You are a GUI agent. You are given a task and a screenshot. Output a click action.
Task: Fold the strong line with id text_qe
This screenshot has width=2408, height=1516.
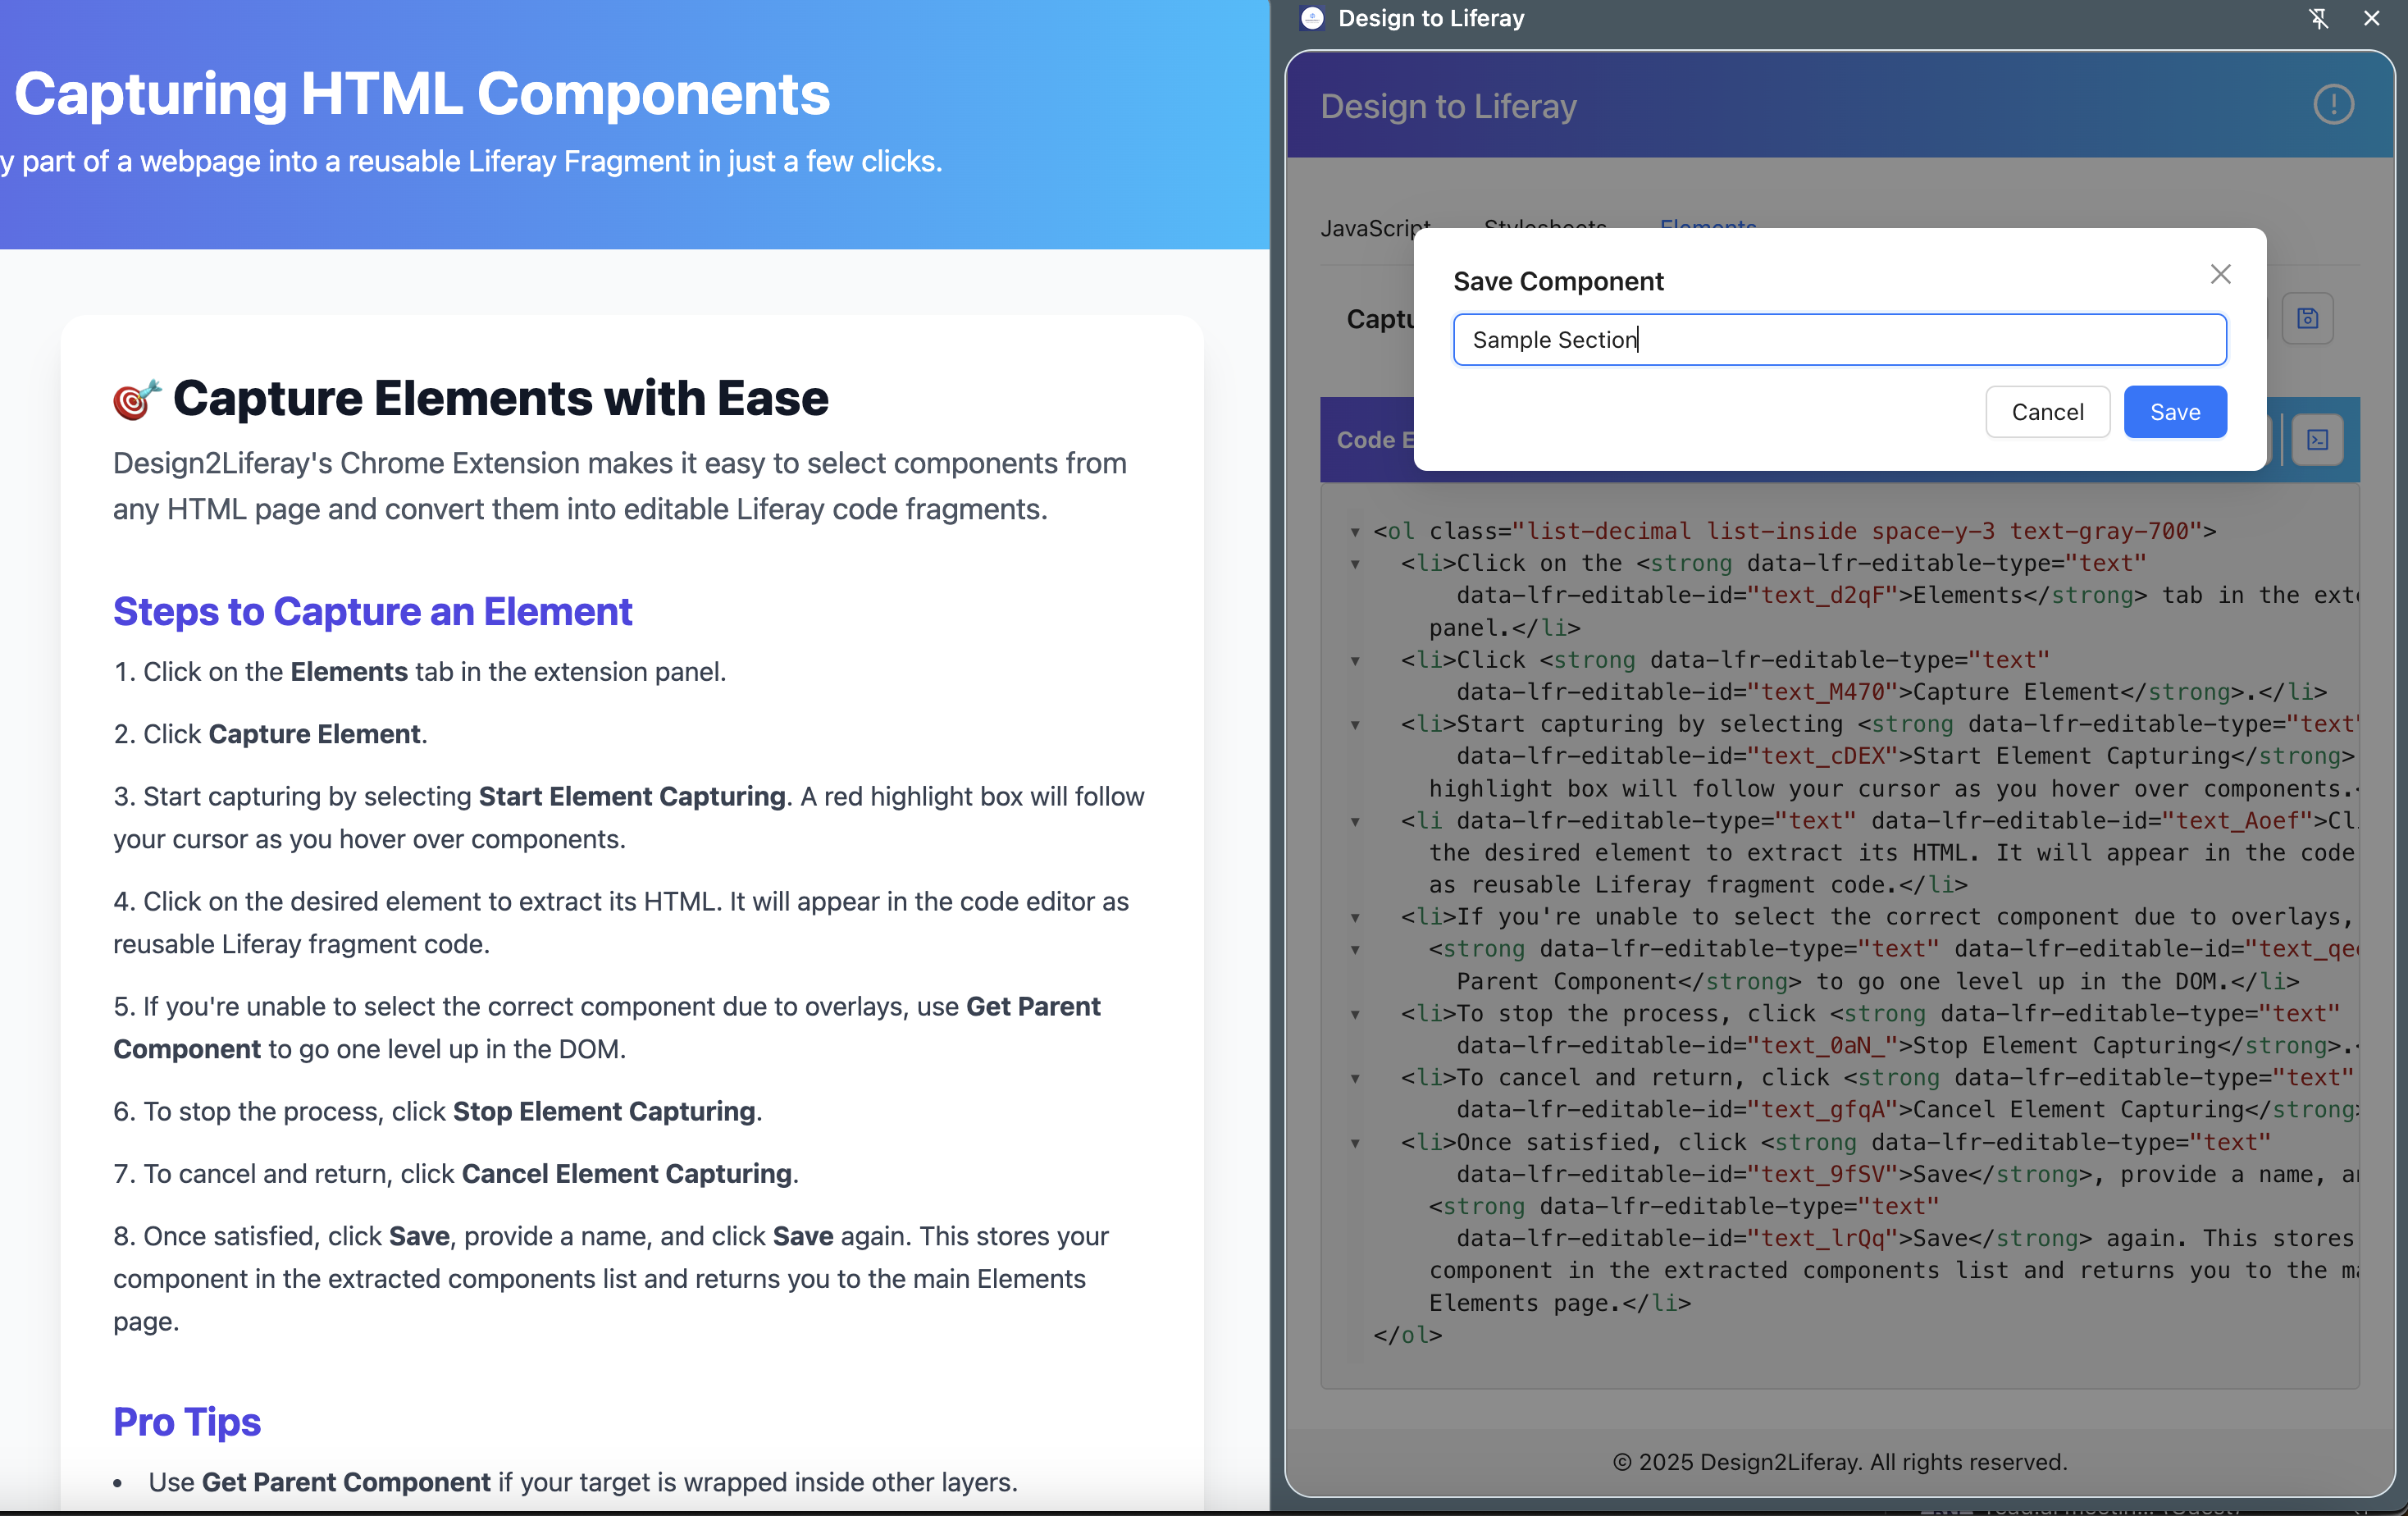point(1355,950)
